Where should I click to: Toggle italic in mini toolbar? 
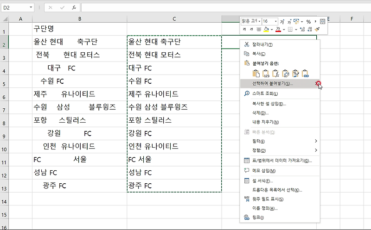point(251,29)
